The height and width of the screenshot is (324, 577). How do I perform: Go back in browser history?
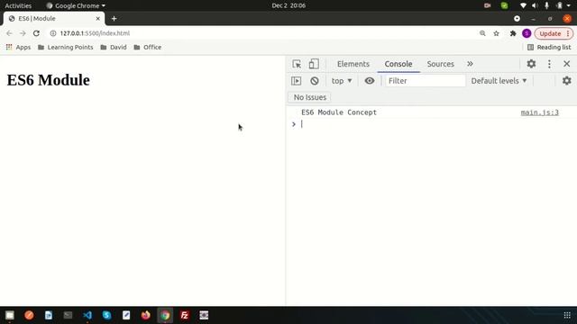coord(9,33)
